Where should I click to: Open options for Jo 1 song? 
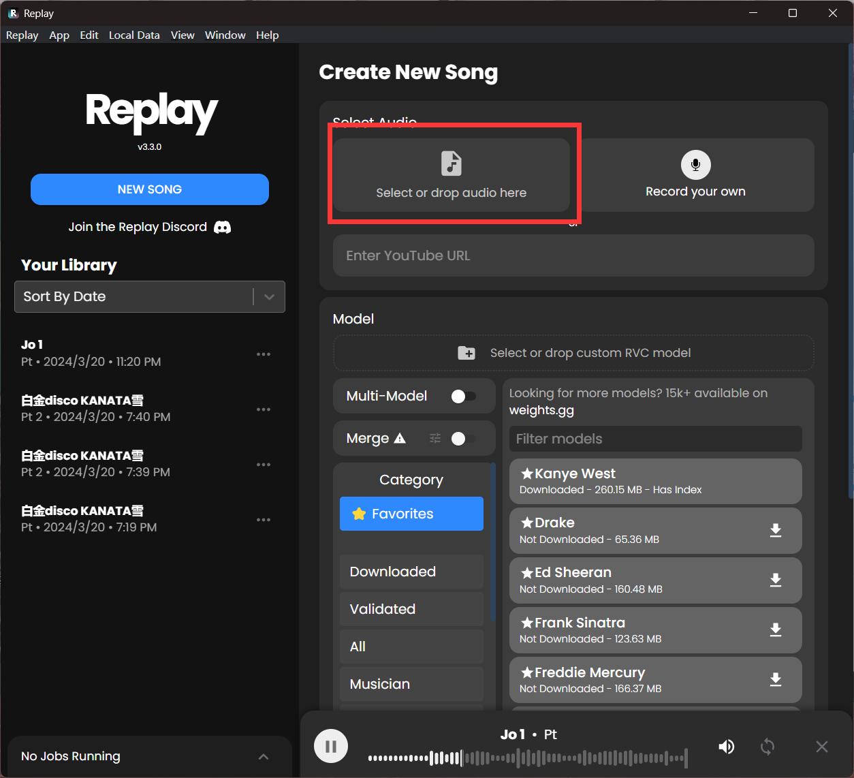coord(264,354)
